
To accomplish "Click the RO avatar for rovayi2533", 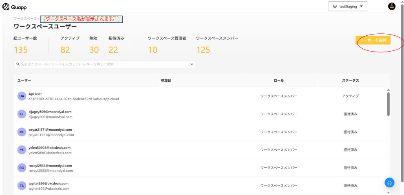I will click(22, 168).
